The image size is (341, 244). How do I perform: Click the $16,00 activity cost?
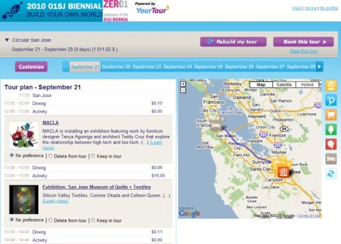coord(158,176)
